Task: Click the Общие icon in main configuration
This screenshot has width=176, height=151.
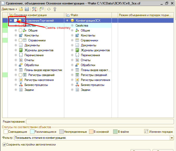Action: 25,30
